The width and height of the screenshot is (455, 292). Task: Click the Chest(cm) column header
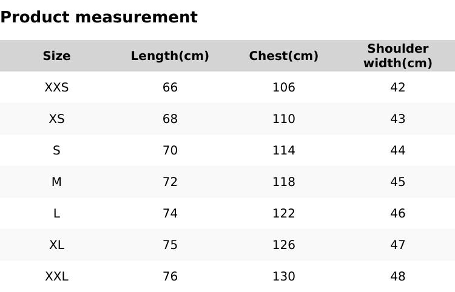point(283,56)
